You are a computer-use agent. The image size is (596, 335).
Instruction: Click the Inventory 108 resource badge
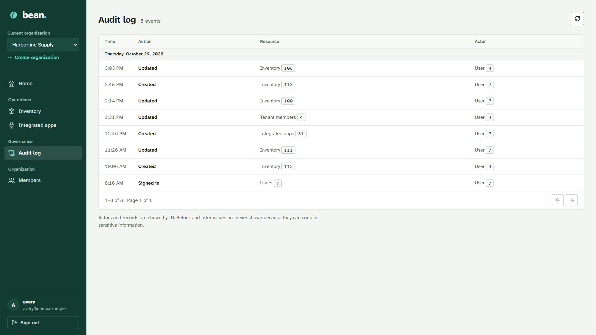tap(288, 68)
